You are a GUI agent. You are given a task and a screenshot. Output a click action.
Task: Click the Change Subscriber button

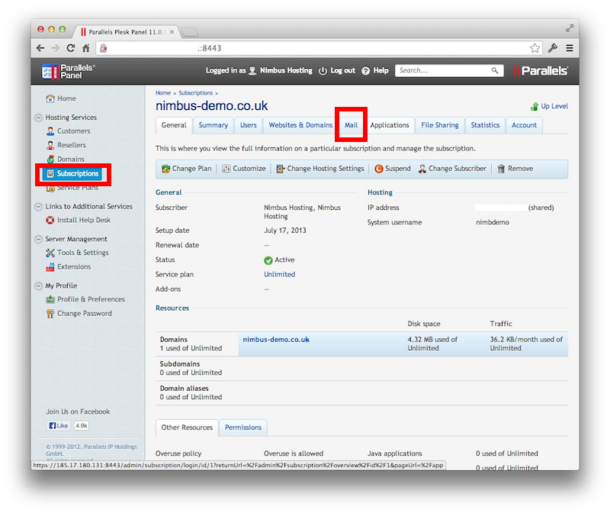(452, 169)
